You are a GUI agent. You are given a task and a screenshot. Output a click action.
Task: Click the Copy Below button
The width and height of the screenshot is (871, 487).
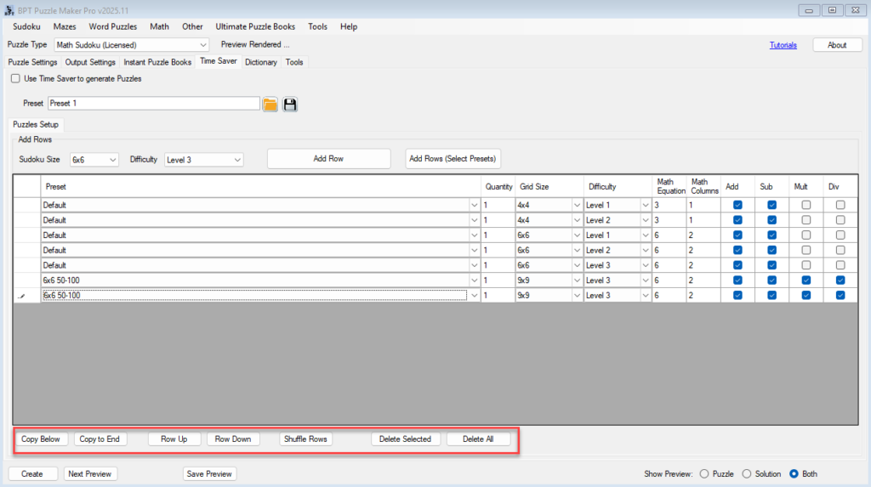[x=41, y=439]
